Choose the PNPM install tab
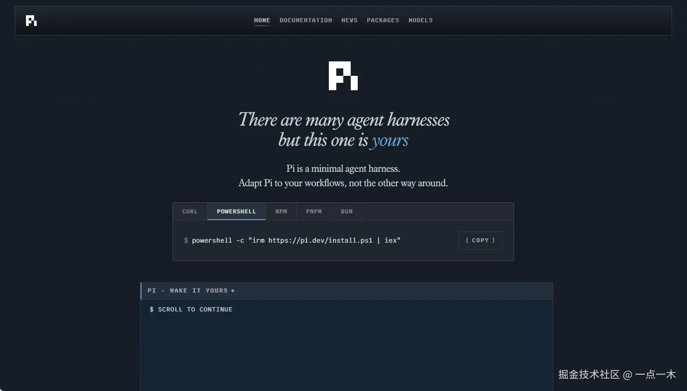The height and width of the screenshot is (391, 687). (314, 211)
